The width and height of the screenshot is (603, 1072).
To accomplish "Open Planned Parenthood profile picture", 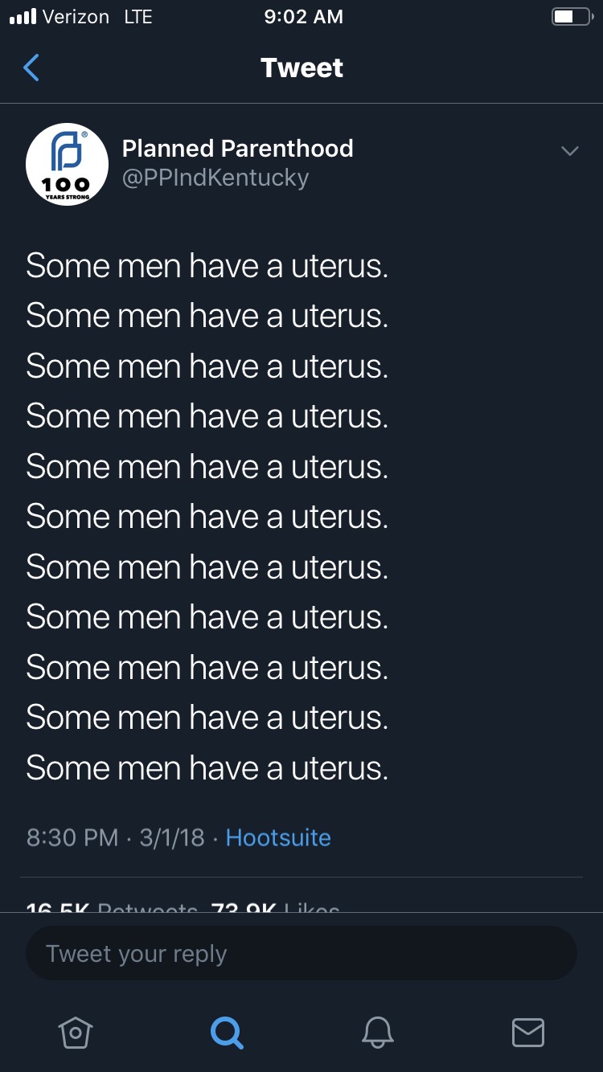I will [x=68, y=164].
